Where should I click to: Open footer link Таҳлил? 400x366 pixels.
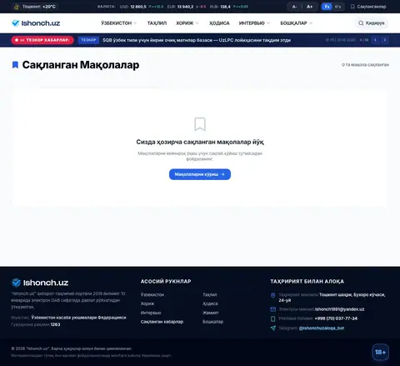(x=210, y=294)
